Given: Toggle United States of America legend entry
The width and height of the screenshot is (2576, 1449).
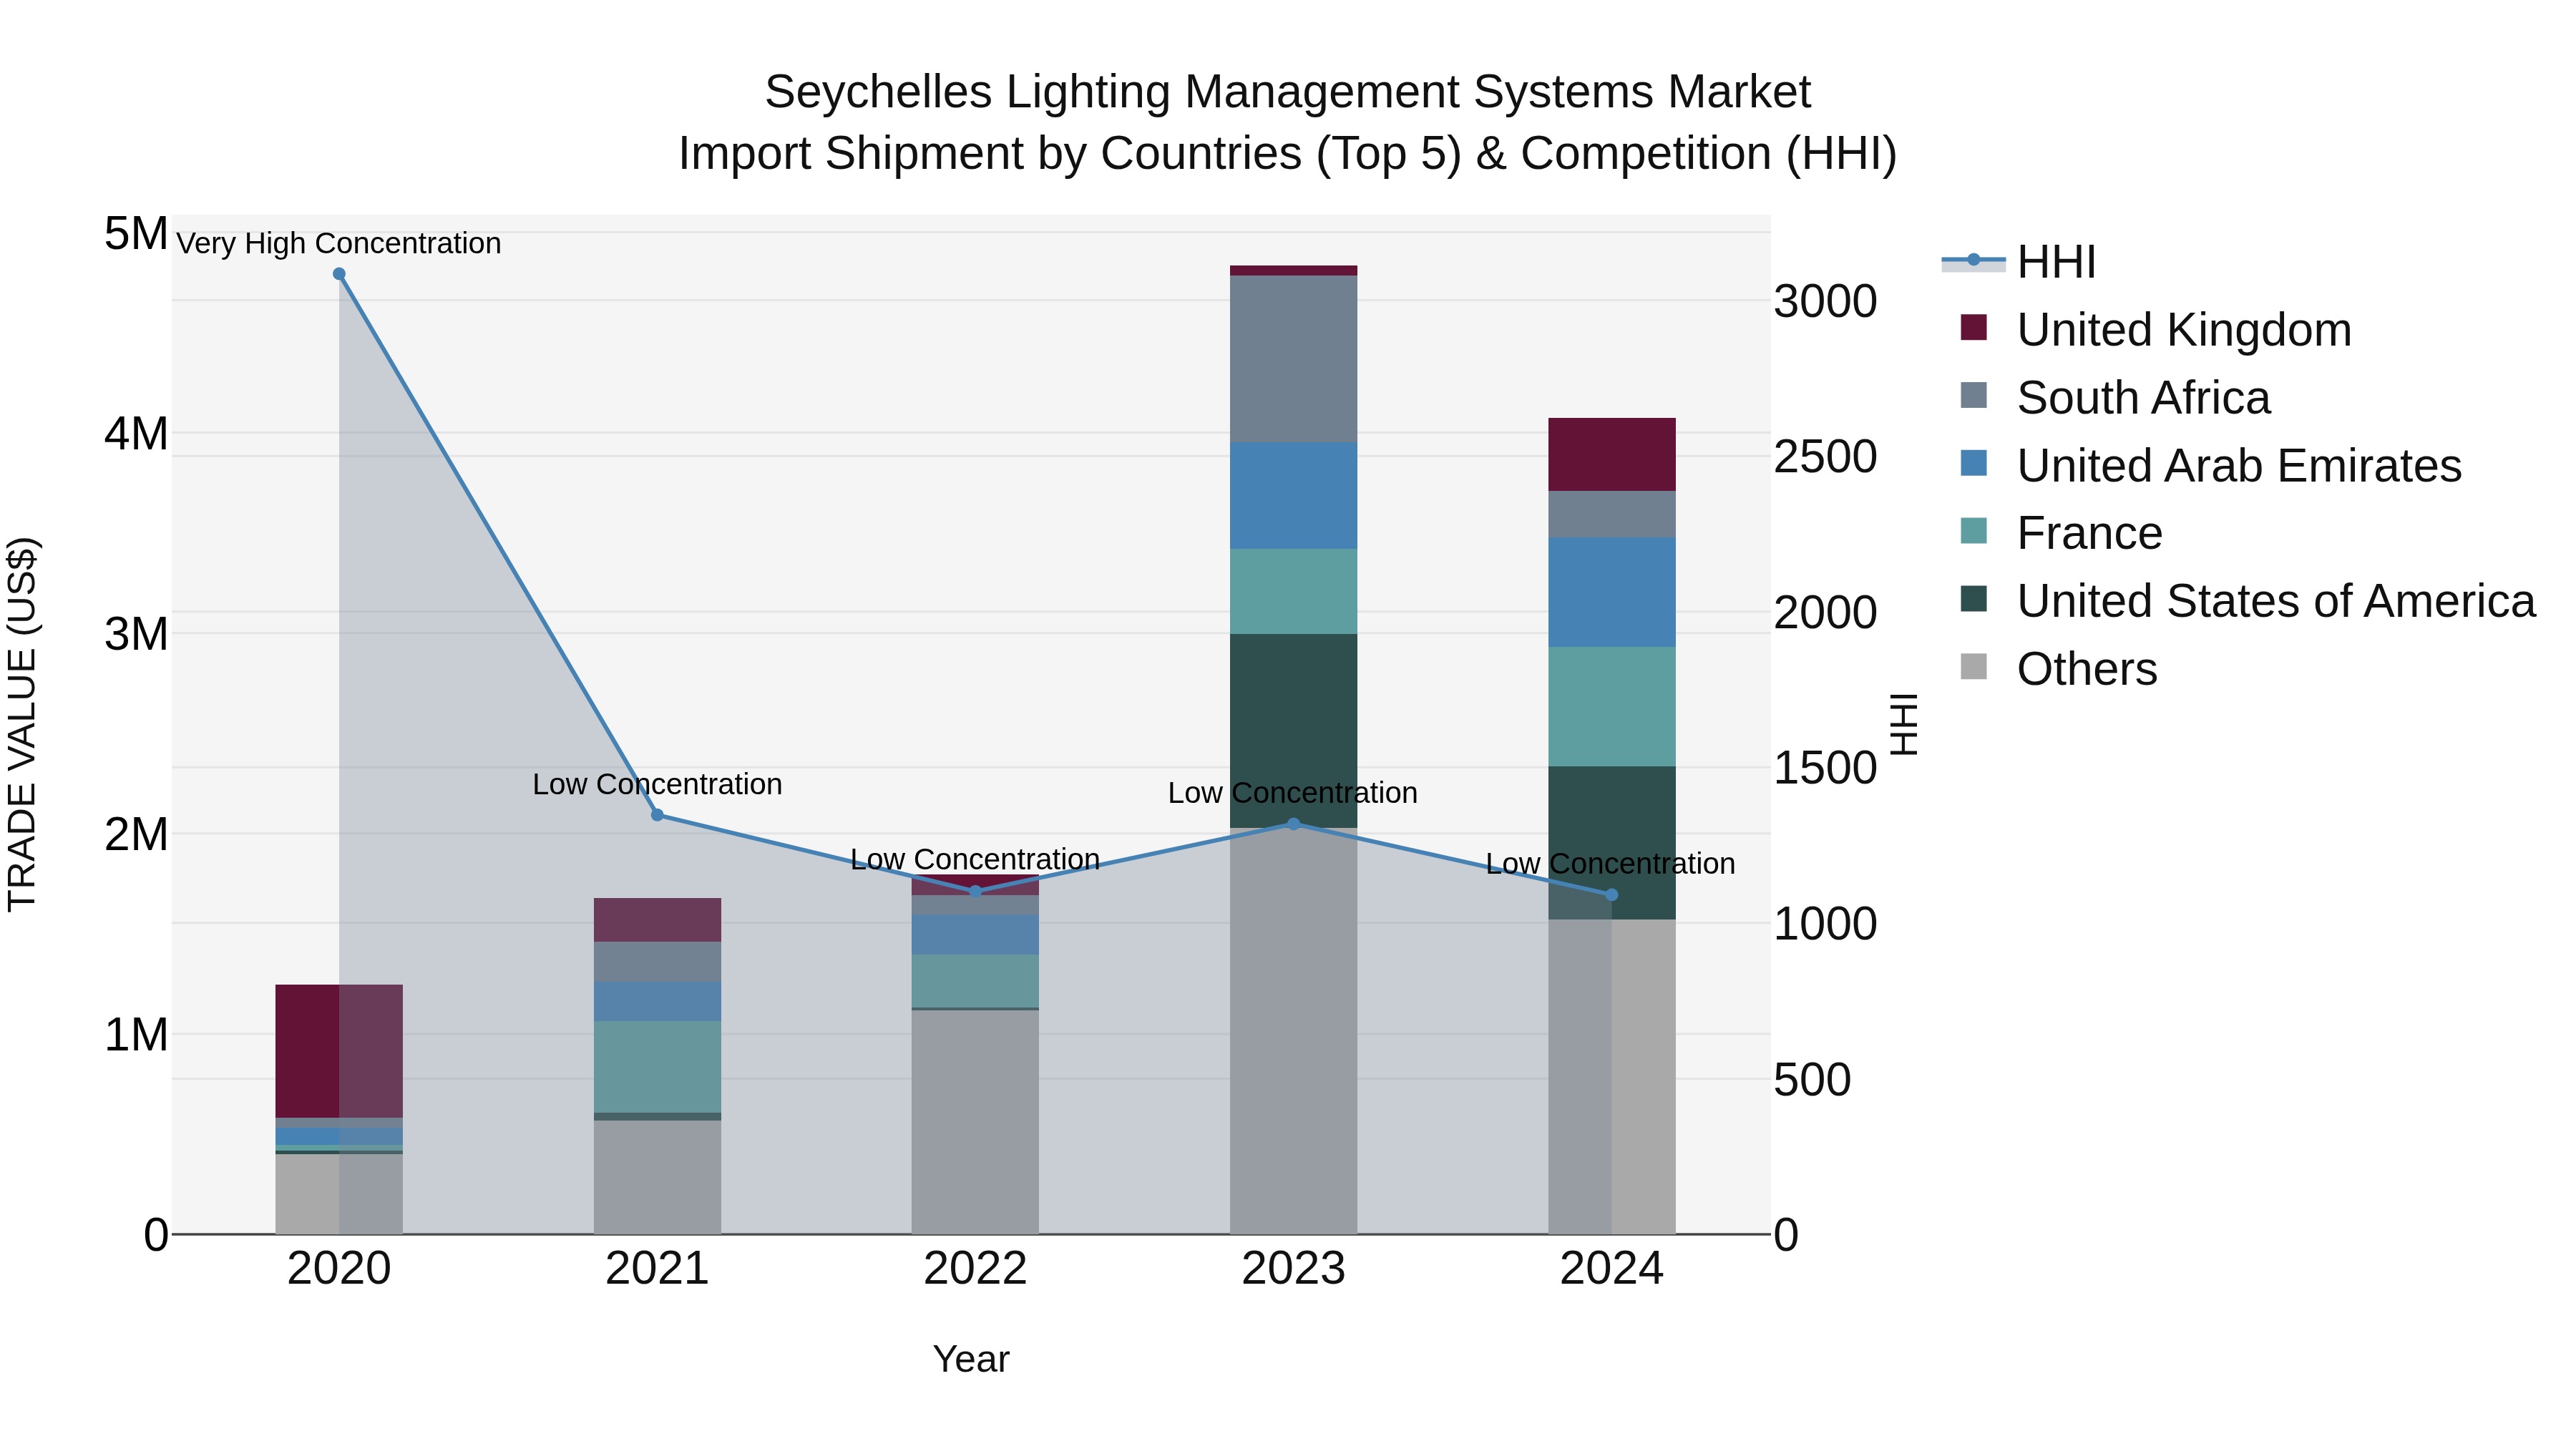Looking at the screenshot, I should click(2248, 601).
